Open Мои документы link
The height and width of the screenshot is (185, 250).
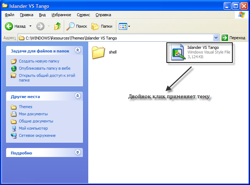(x=33, y=114)
